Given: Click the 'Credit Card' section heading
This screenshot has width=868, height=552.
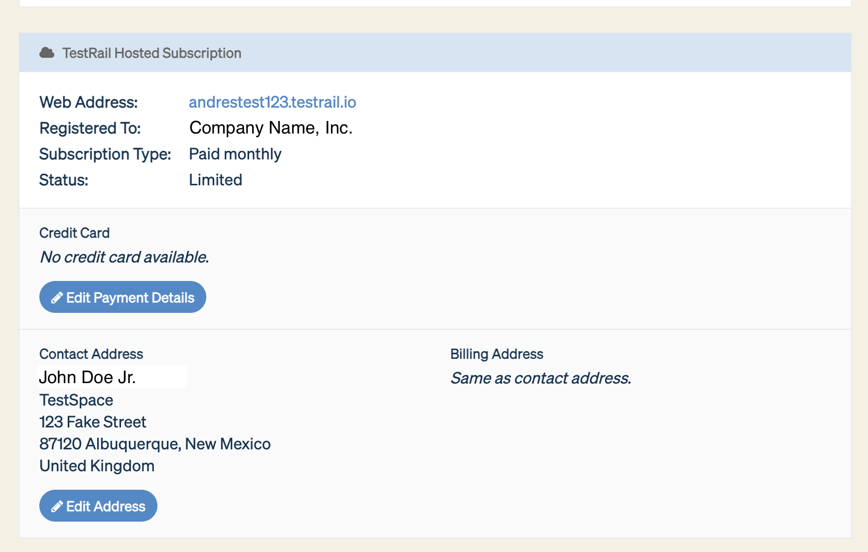Looking at the screenshot, I should 74,233.
